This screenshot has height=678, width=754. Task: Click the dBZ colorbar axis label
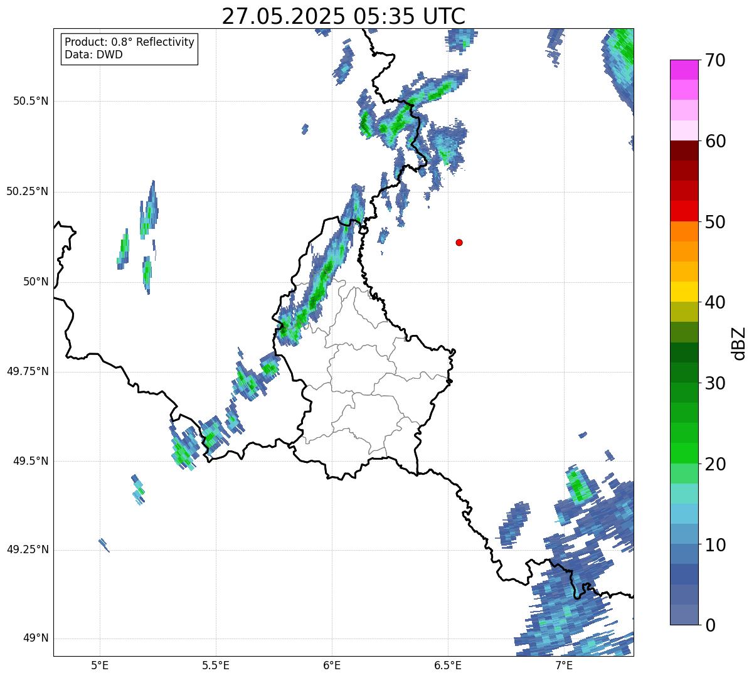tap(739, 342)
